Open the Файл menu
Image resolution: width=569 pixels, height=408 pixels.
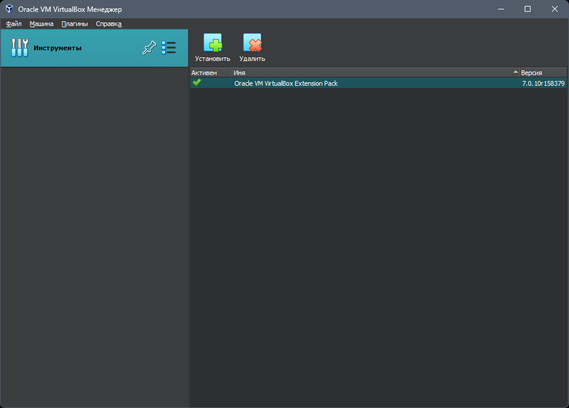(x=14, y=24)
